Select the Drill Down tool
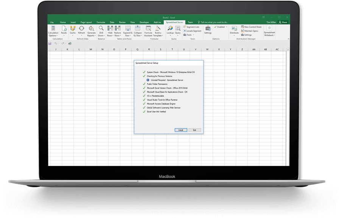The height and width of the screenshot is (218, 339). [x=101, y=31]
